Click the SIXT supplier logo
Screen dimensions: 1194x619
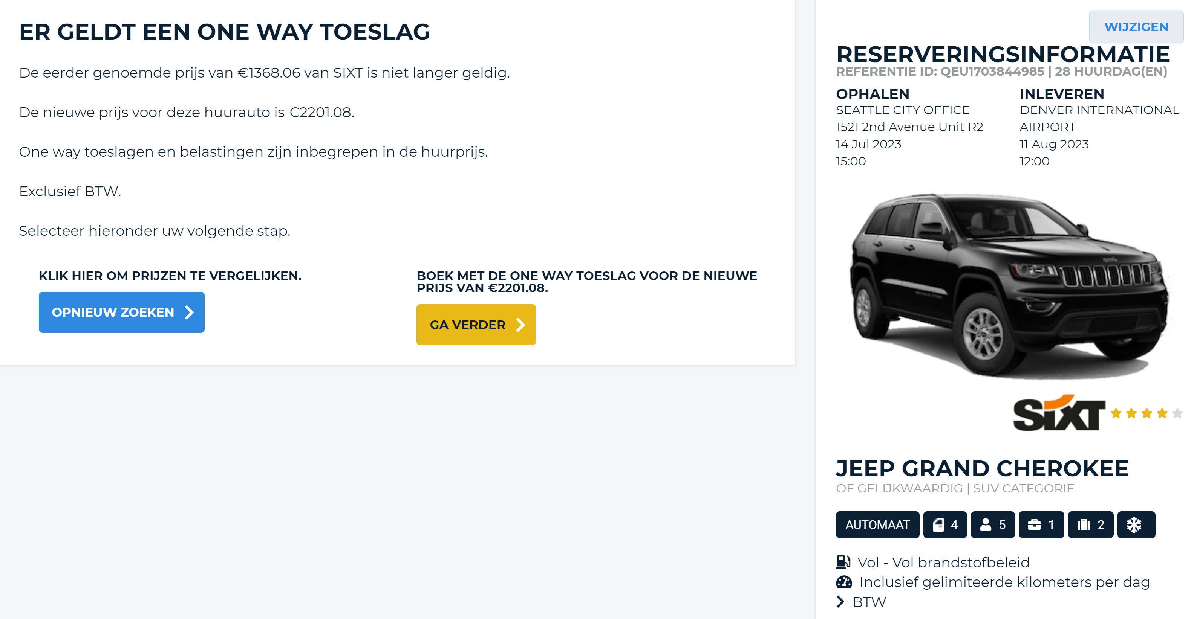tap(1059, 413)
